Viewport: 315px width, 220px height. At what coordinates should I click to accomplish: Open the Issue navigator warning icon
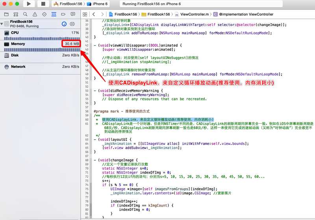[35, 14]
